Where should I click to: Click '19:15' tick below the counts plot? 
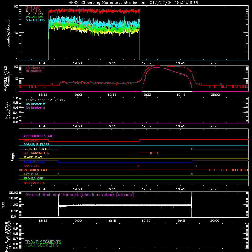(112, 63)
